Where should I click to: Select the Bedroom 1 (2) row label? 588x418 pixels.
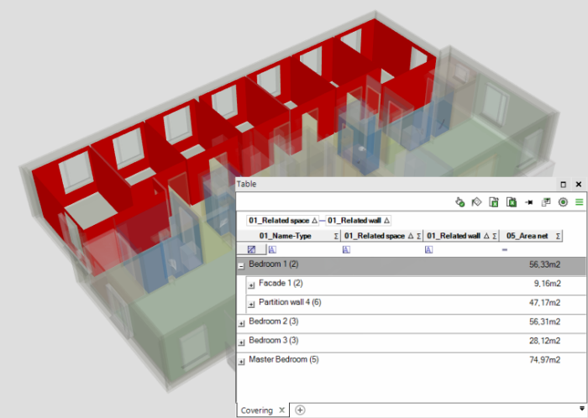coord(273,264)
